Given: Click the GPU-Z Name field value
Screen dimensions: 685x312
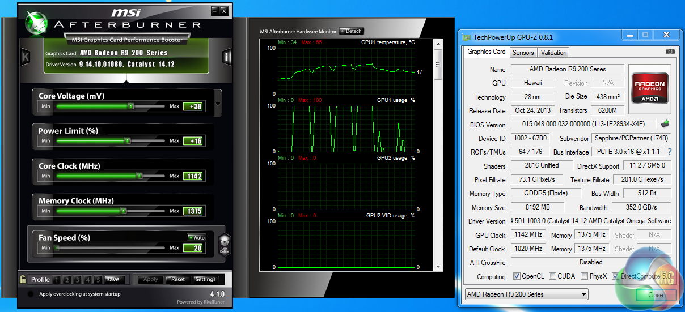Looking at the screenshot, I should 568,69.
